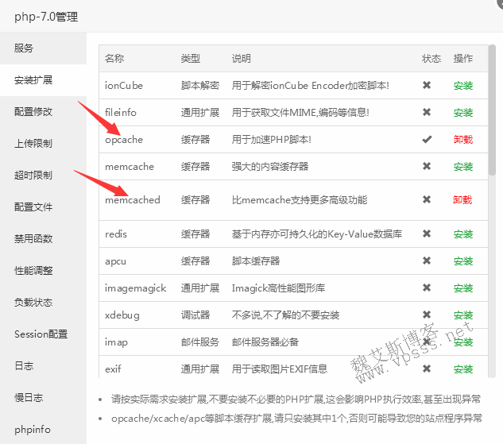Screen dimensions: 503x444
Task: Click the memcached X status icon
Action: pyautogui.click(x=427, y=199)
